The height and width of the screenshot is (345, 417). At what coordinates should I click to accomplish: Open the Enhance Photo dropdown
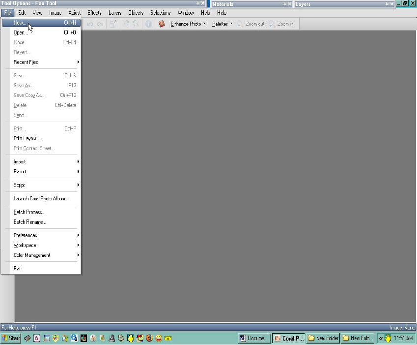pyautogui.click(x=188, y=24)
